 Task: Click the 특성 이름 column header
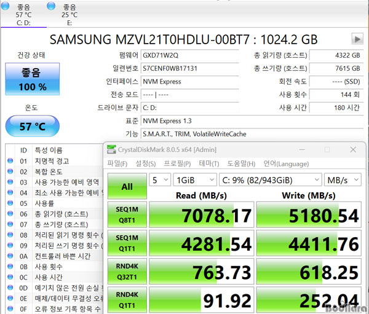[x=49, y=150]
